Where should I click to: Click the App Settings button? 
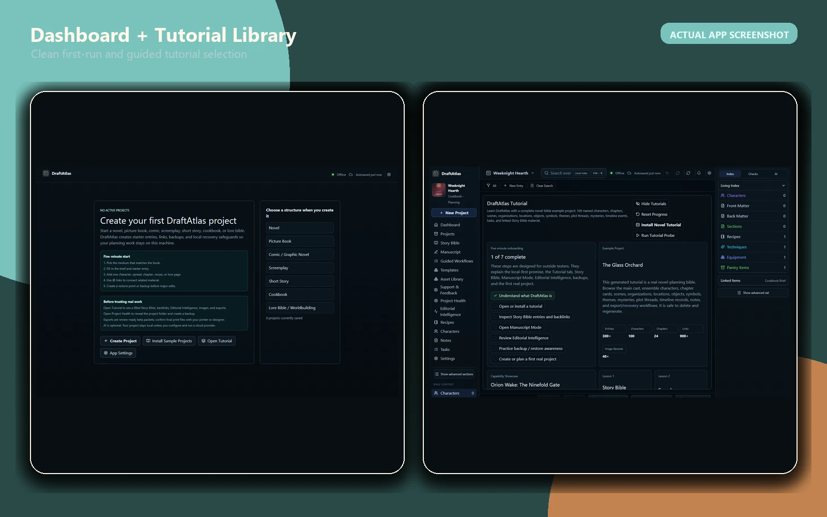[x=118, y=353]
